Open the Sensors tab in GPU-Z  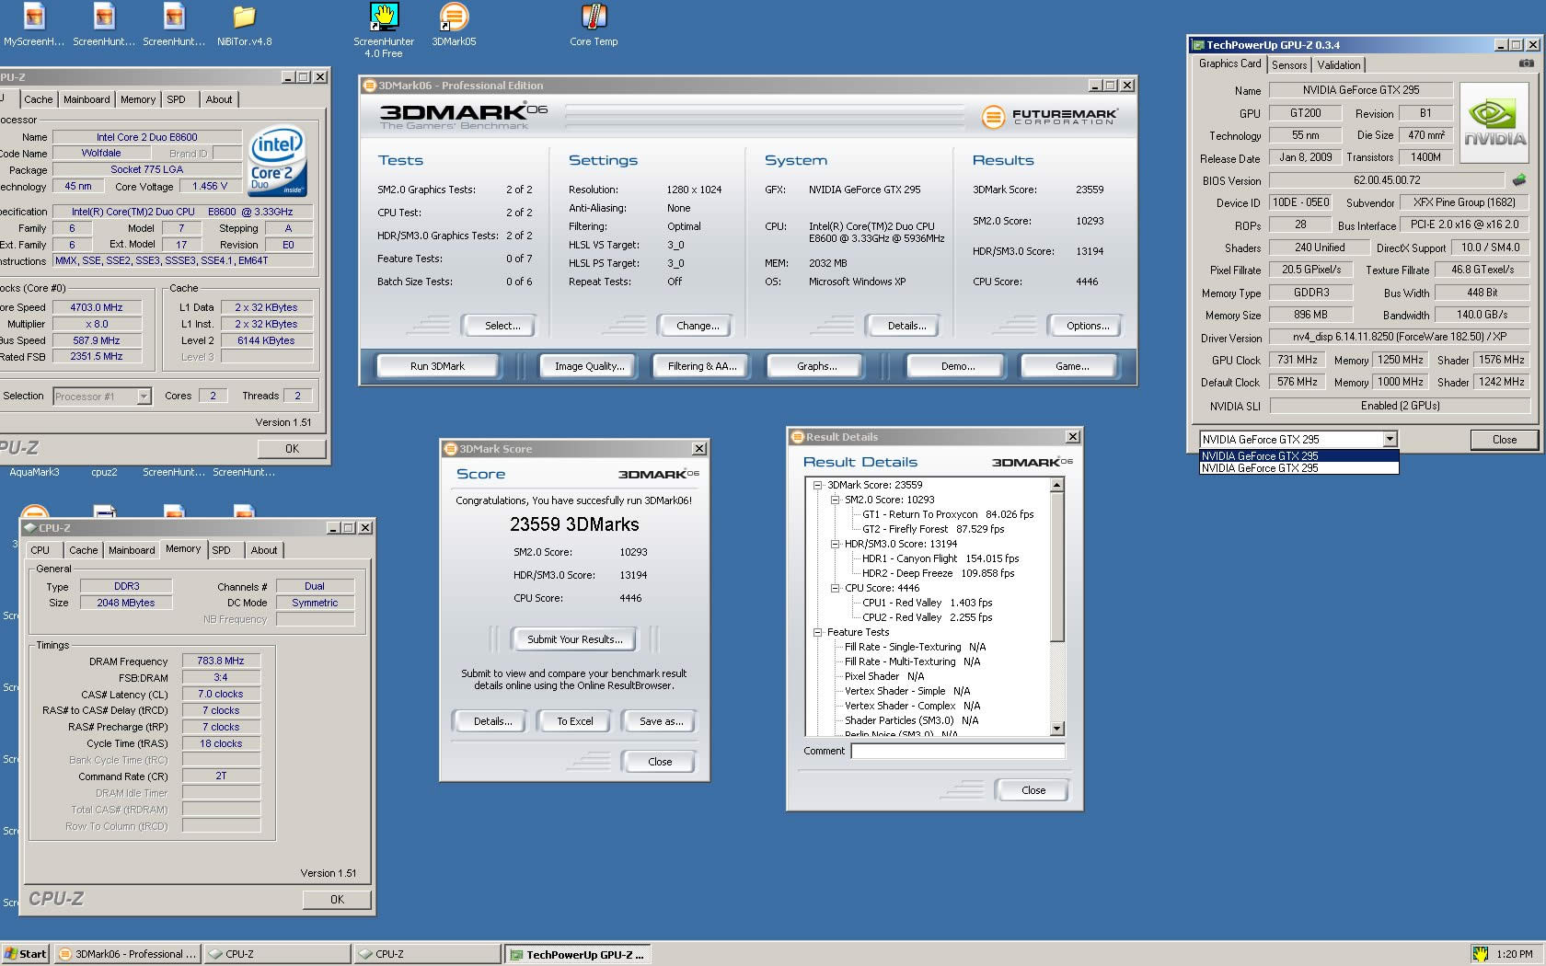pos(1289,65)
